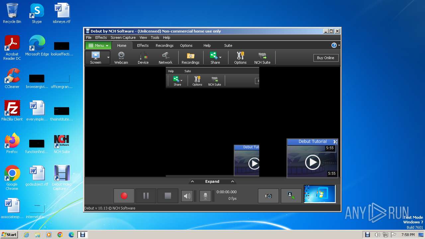Click the Chrome icon in the taskbar
The width and height of the screenshot is (425, 239).
[60, 235]
